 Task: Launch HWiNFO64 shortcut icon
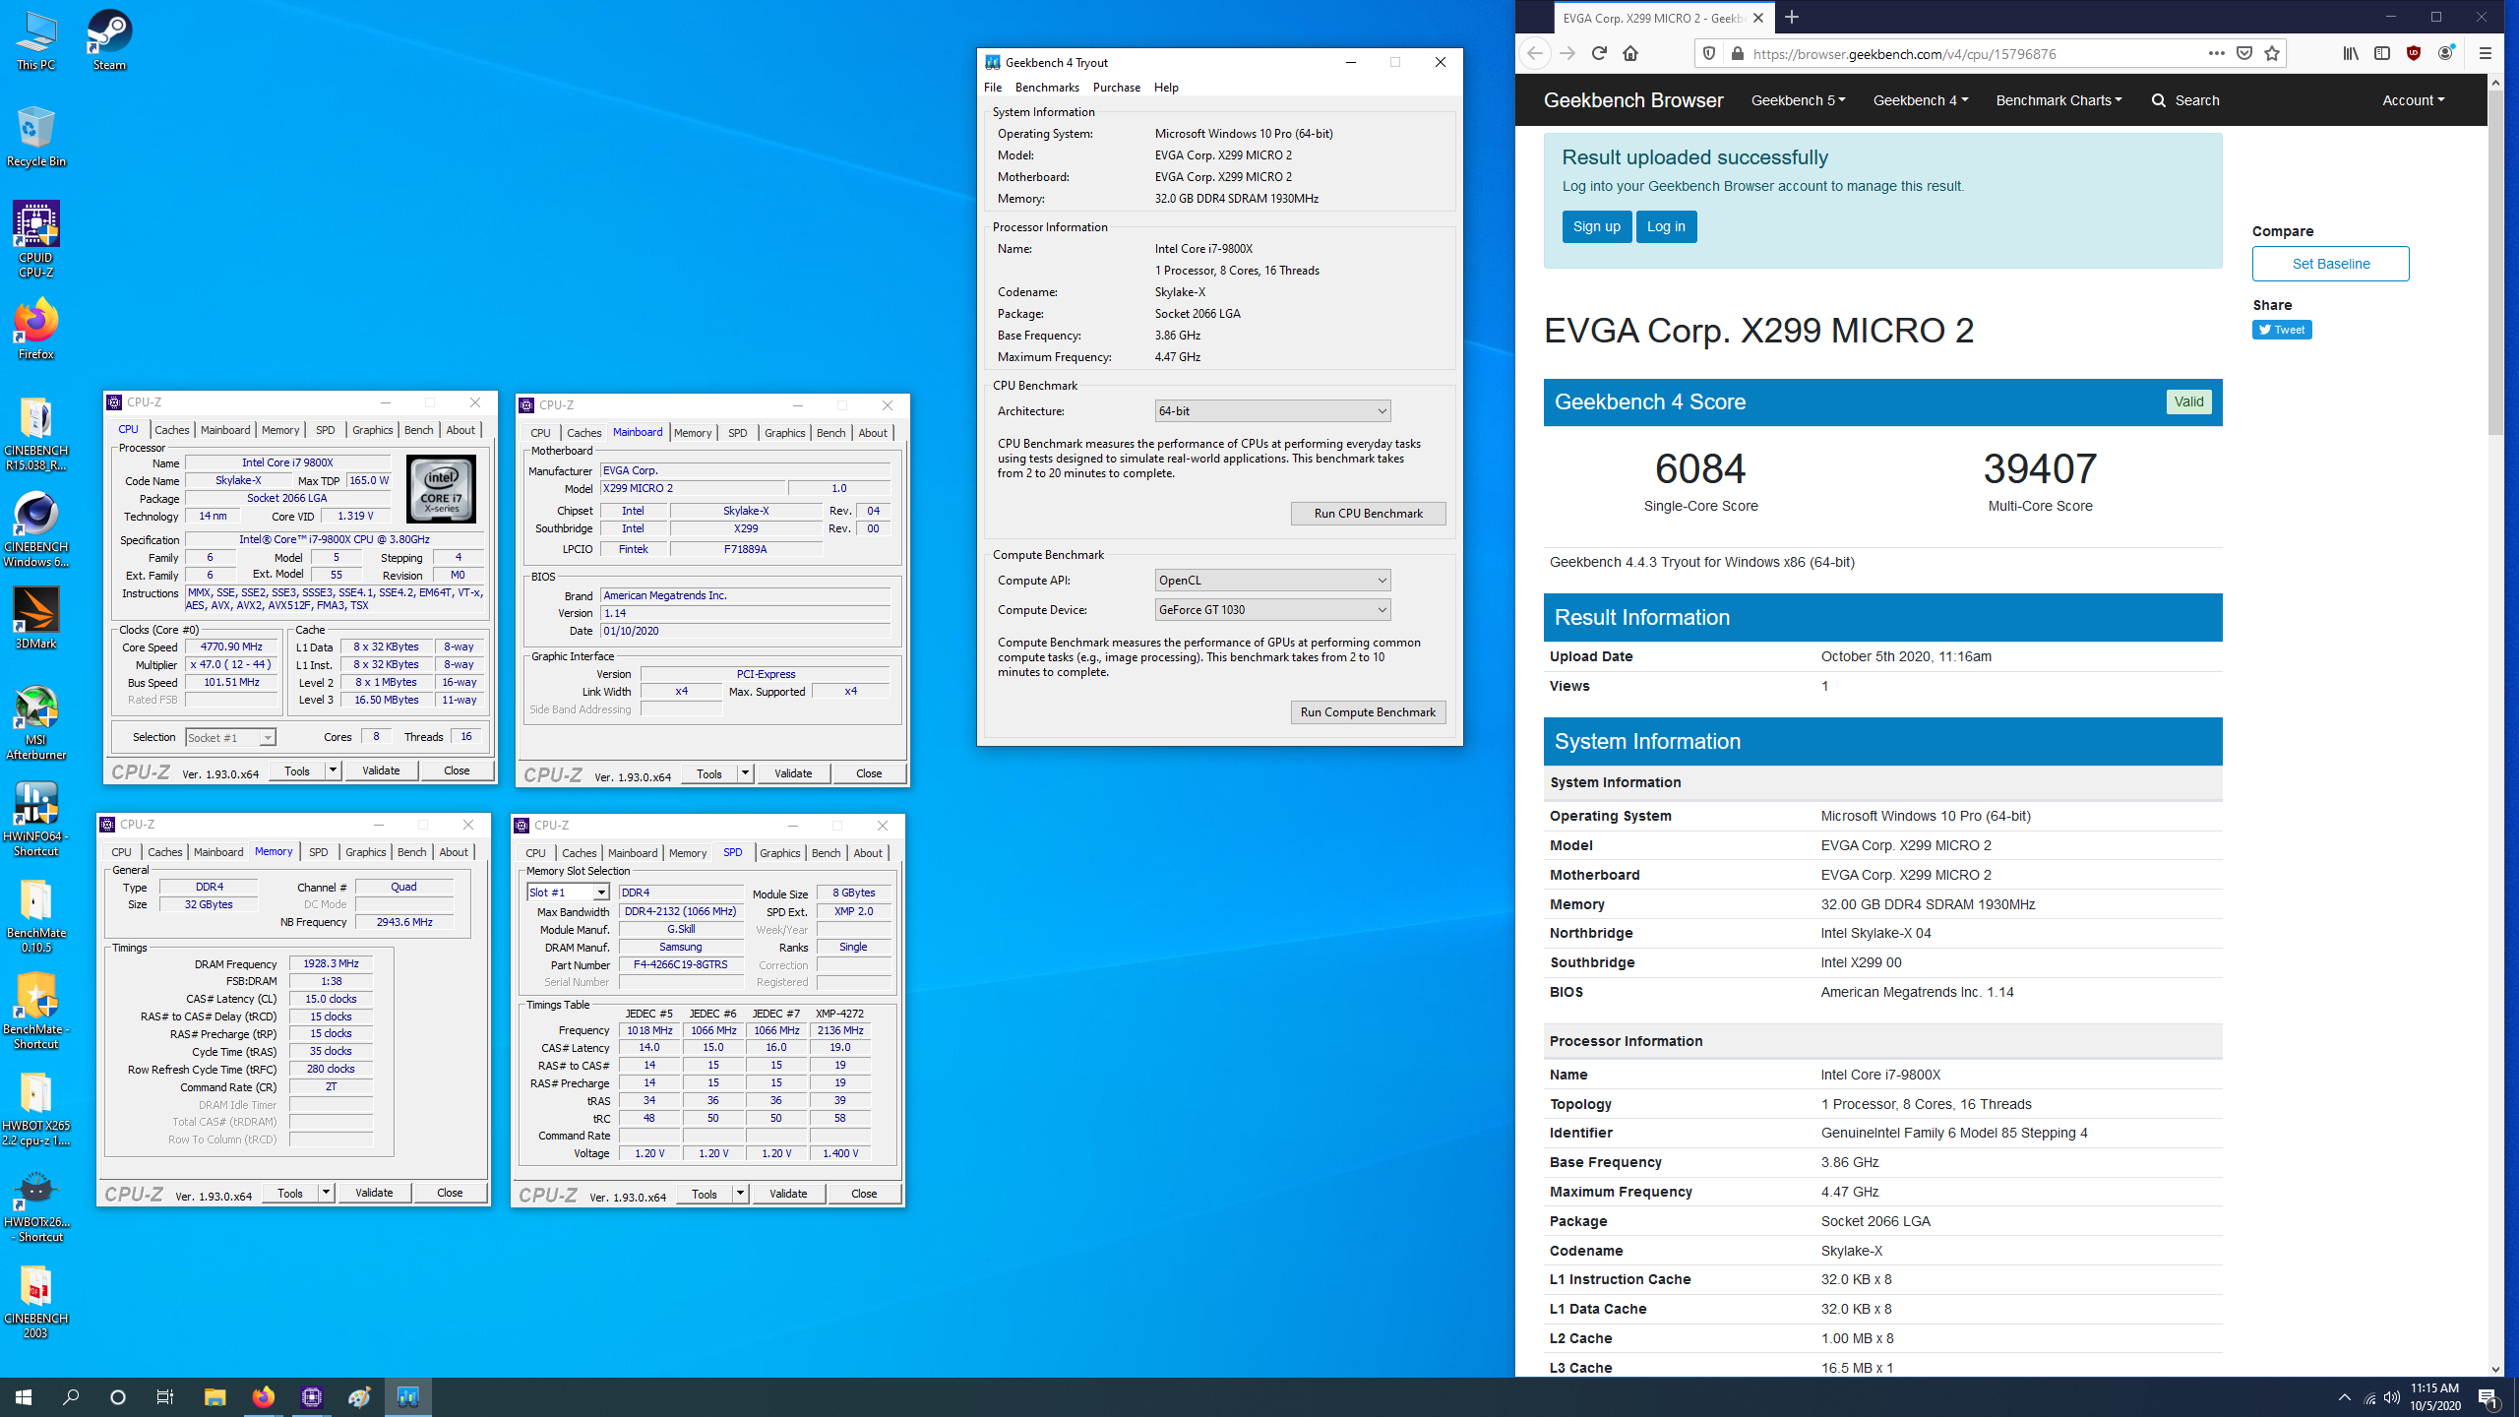pyautogui.click(x=35, y=819)
